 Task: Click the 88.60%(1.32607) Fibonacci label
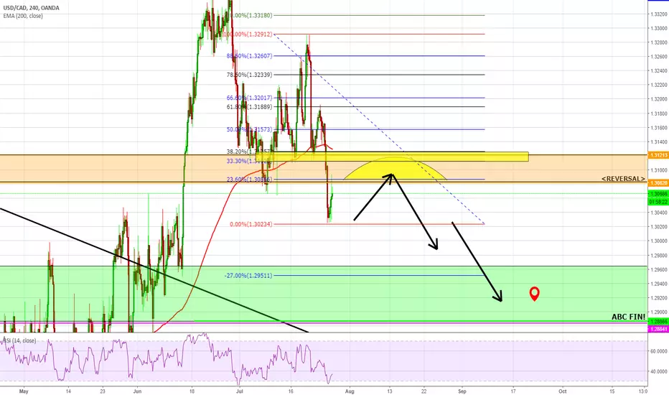click(x=249, y=56)
